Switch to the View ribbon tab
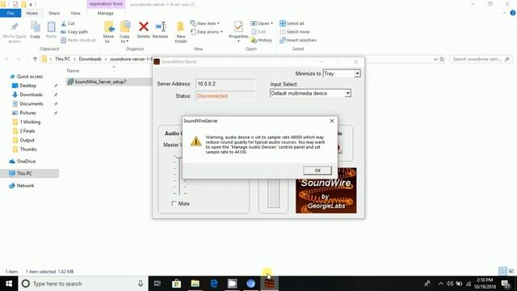 coord(75,13)
